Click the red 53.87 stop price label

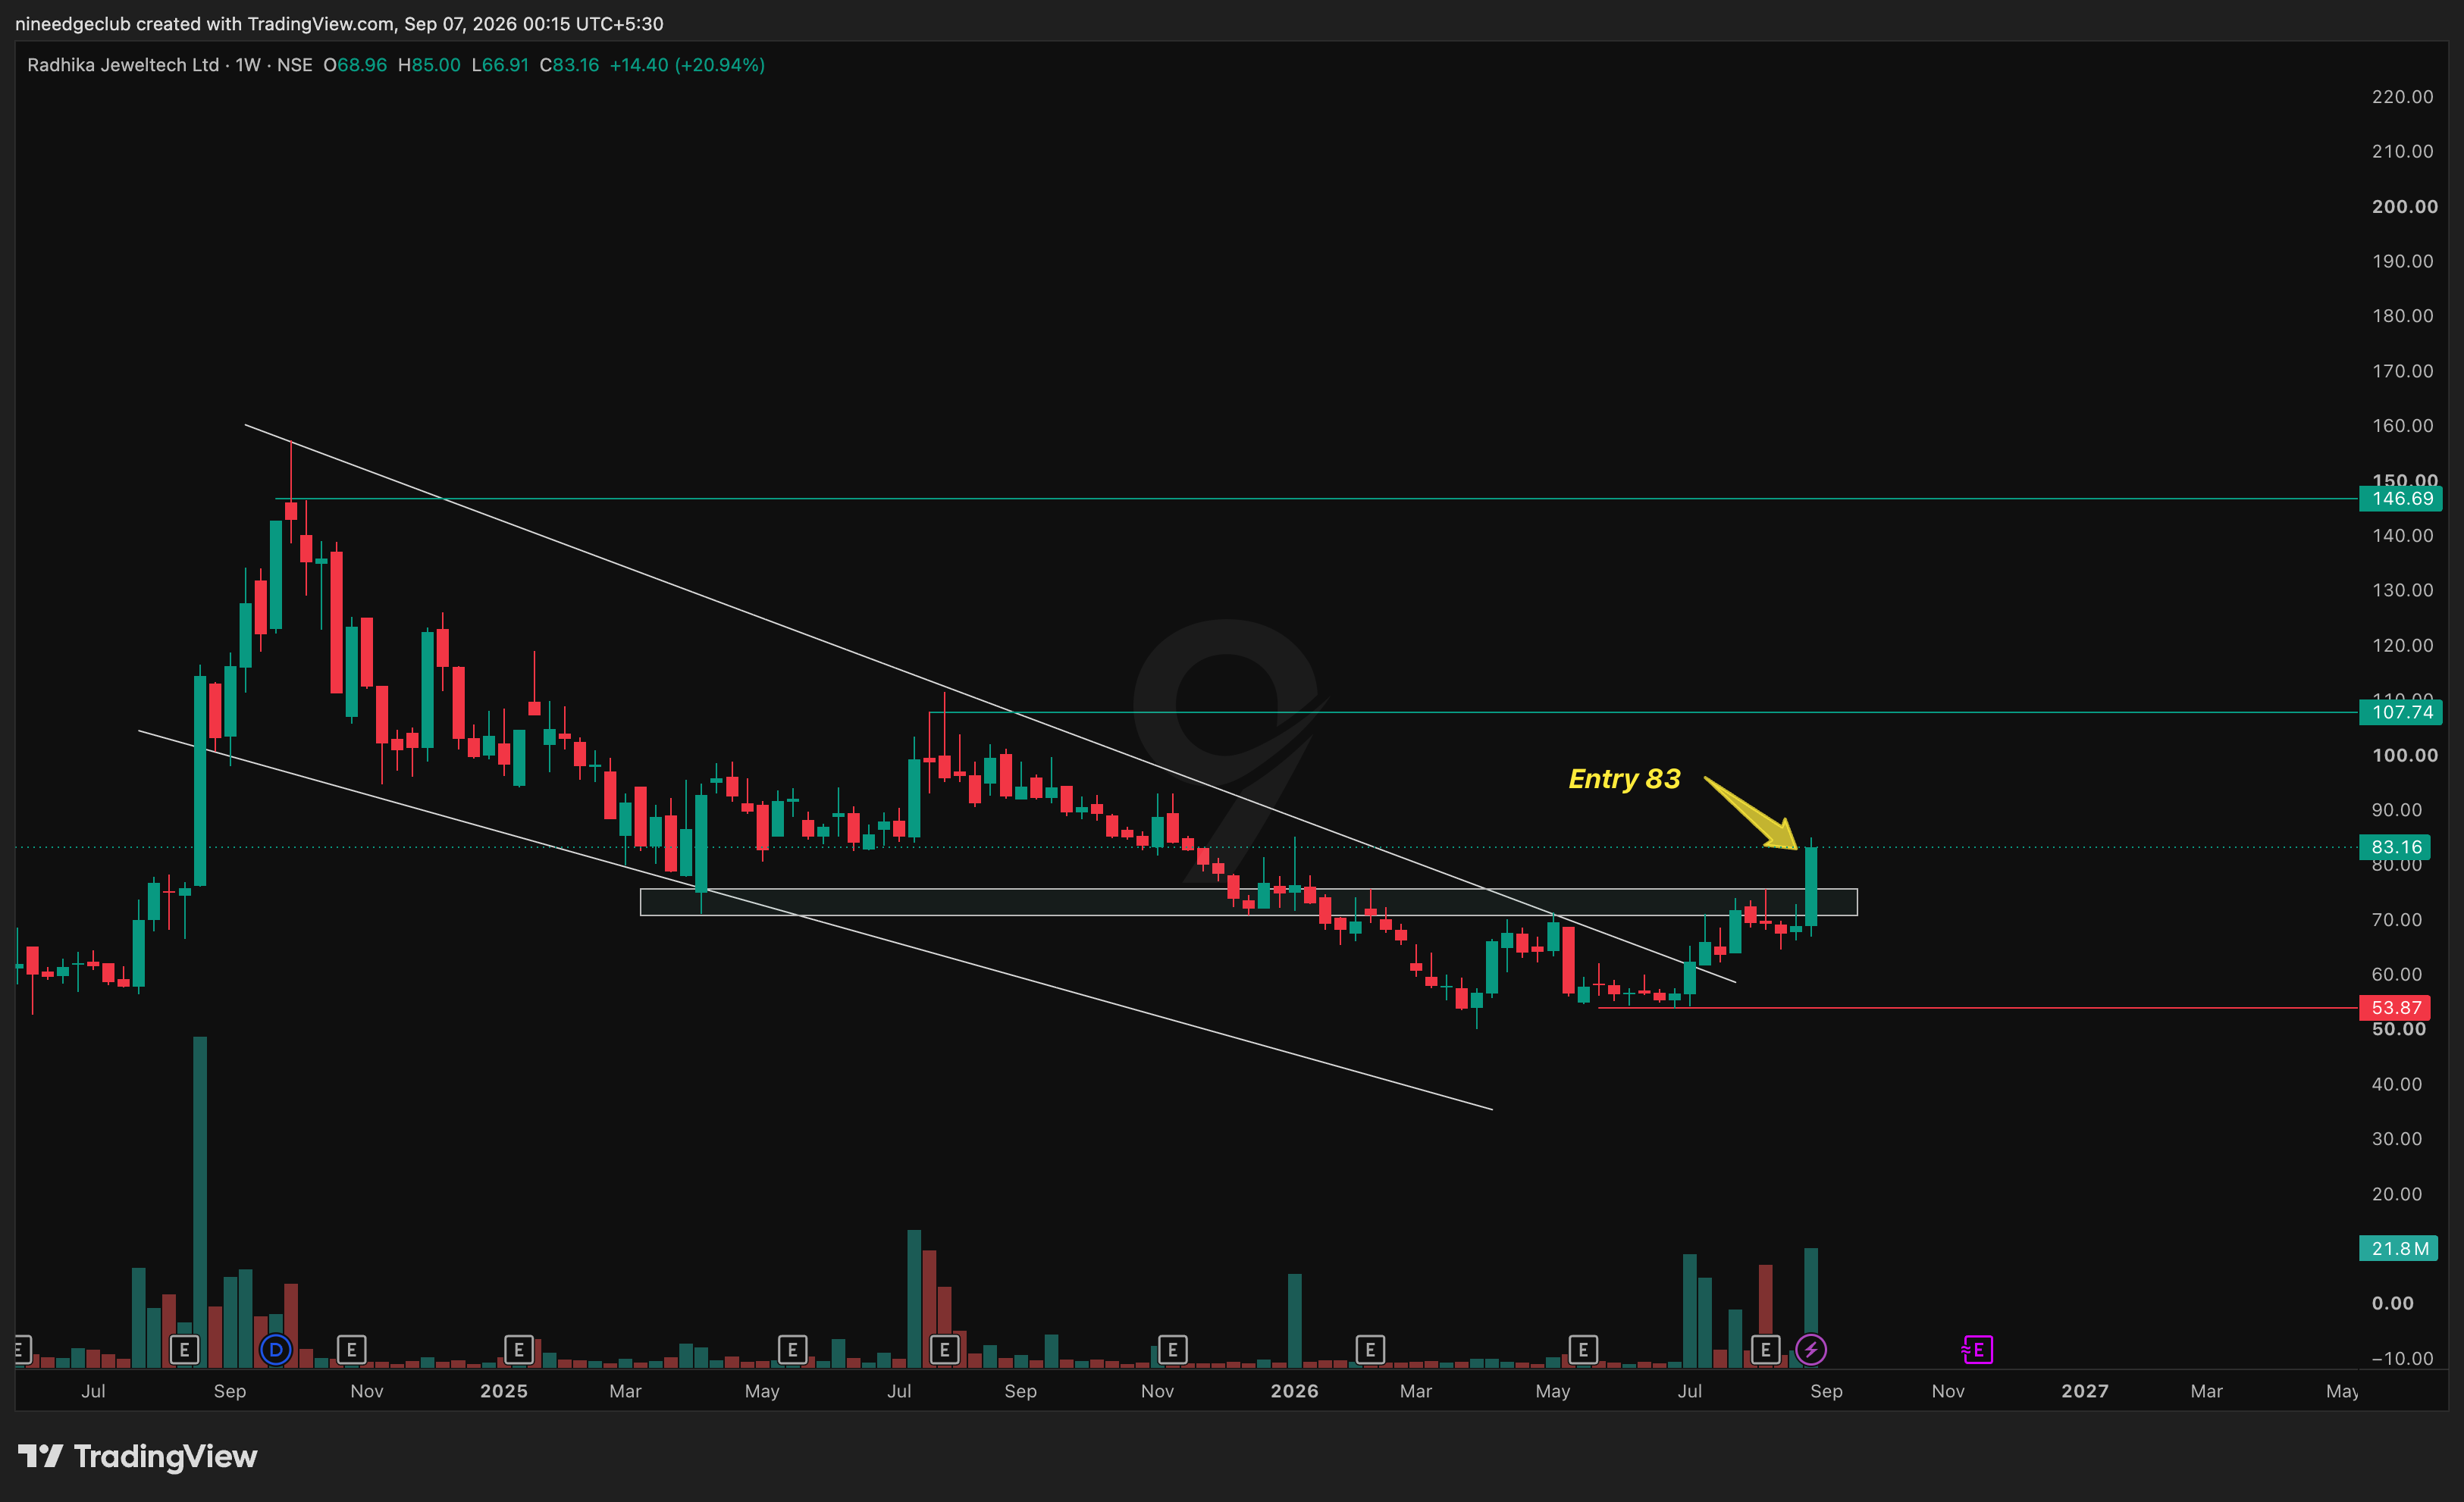coord(2395,1007)
